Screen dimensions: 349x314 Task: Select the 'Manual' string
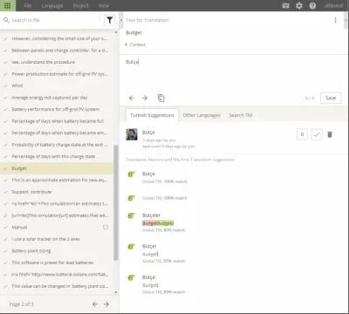tap(57, 227)
